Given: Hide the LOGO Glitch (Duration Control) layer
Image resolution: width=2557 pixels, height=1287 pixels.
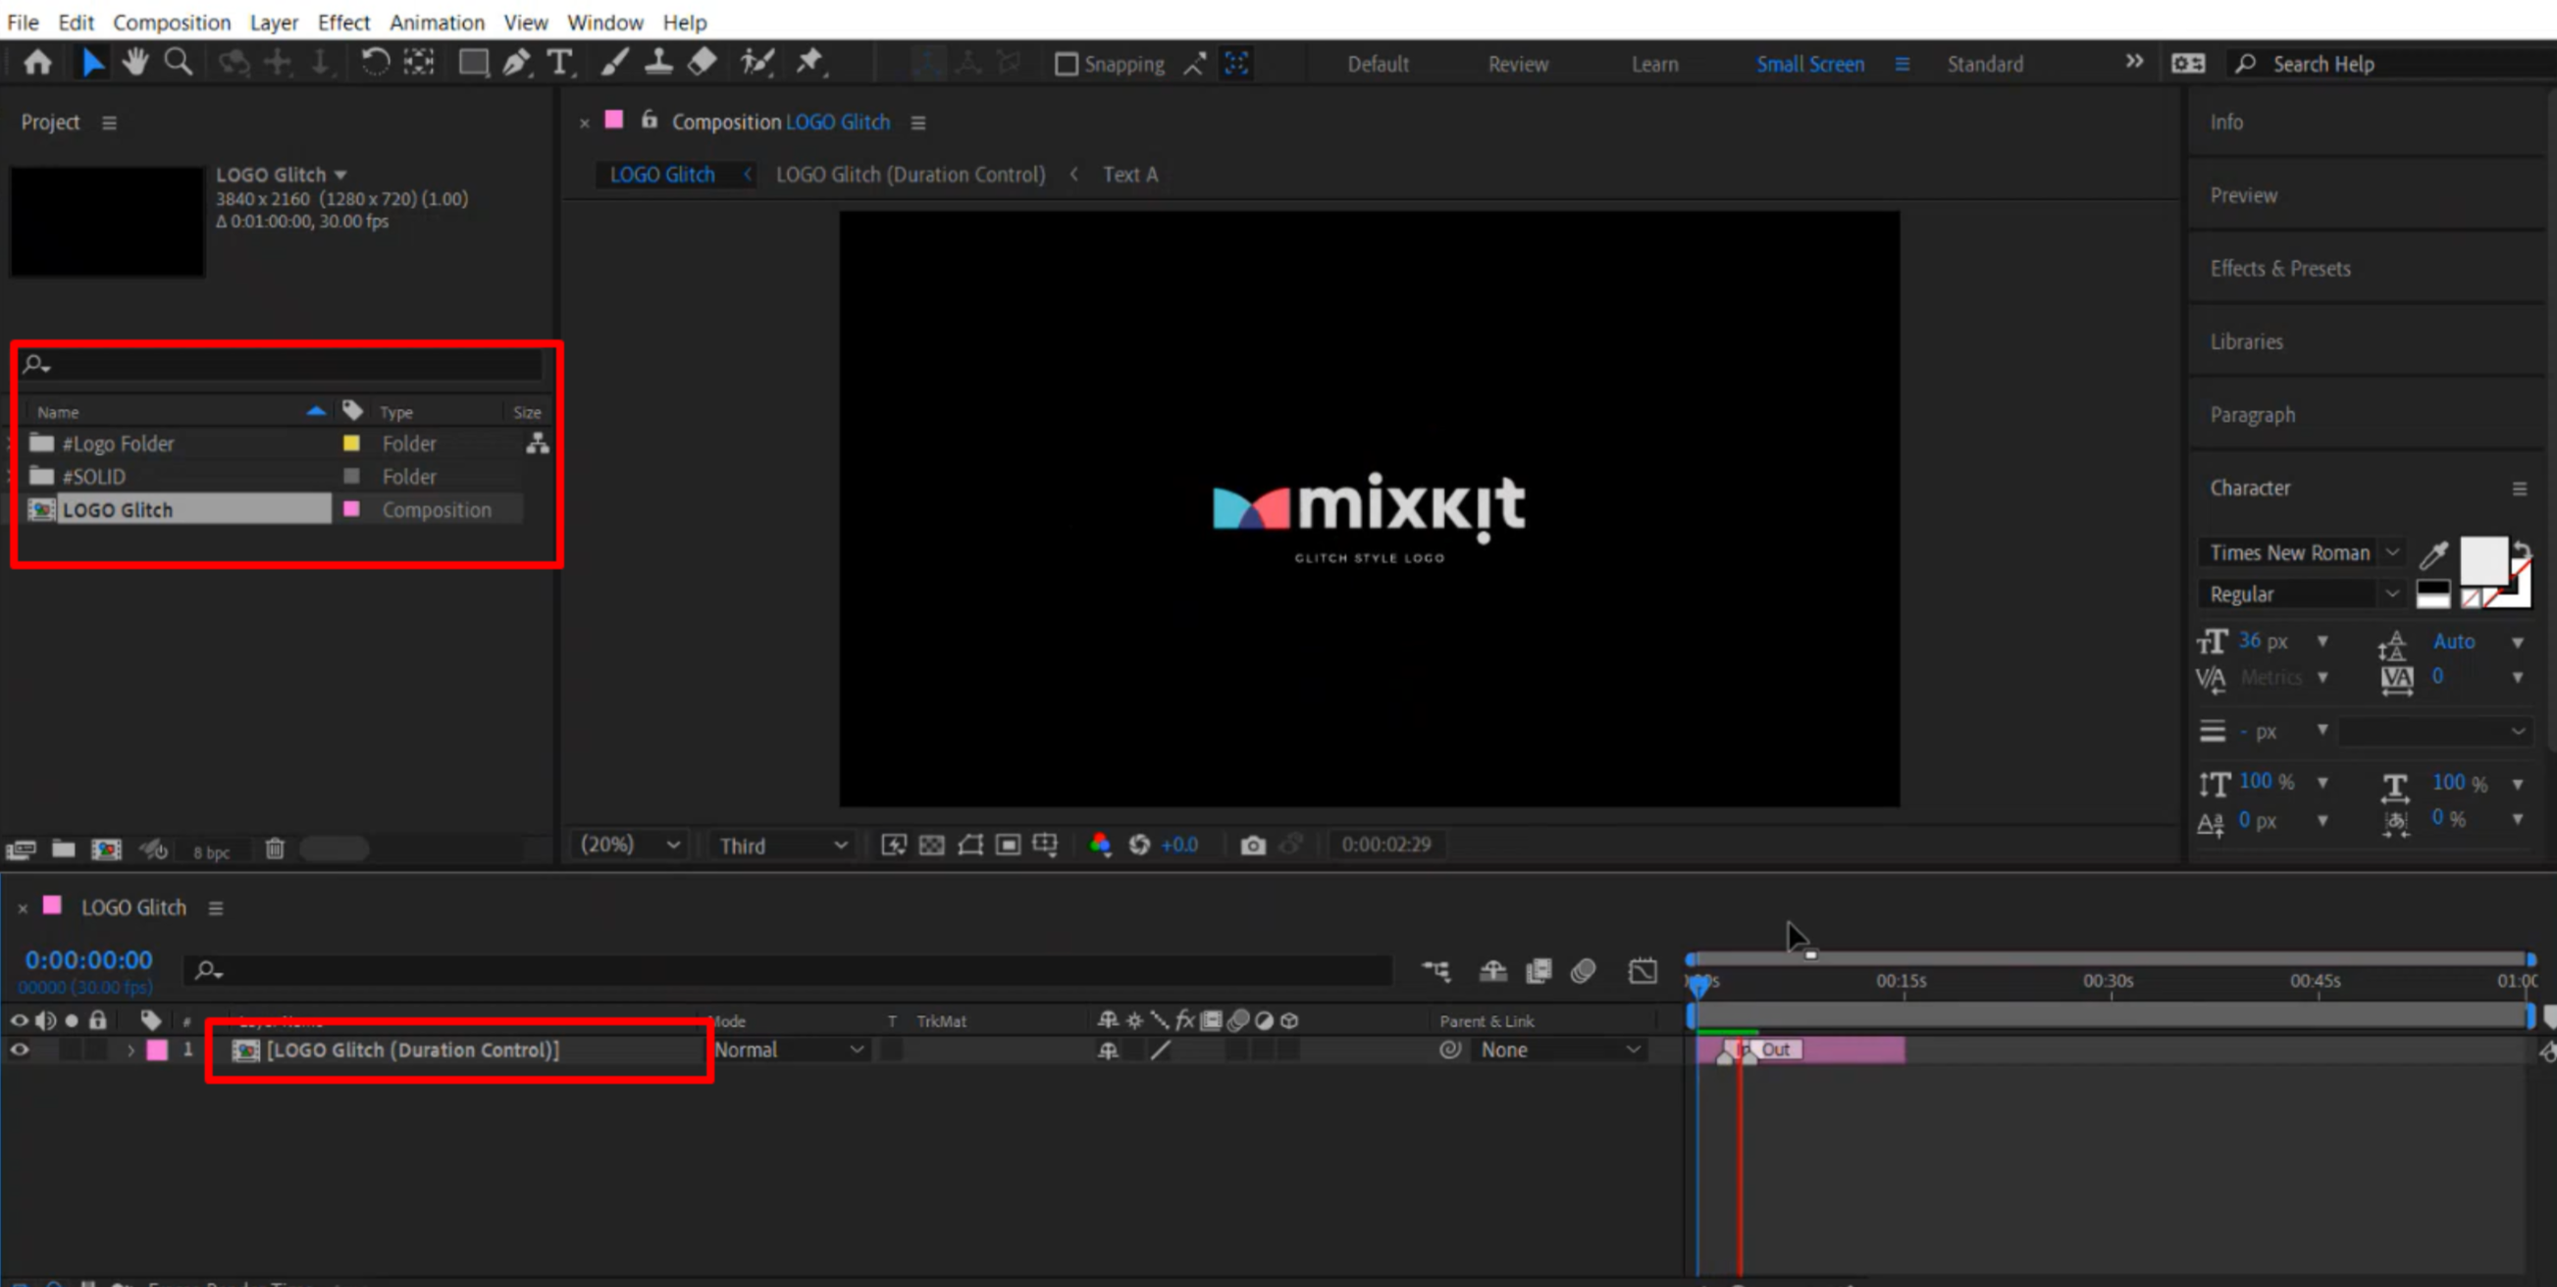Looking at the screenshot, I should (x=19, y=1050).
